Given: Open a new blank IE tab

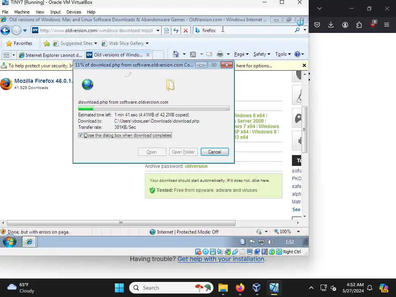Looking at the screenshot, I should point(158,55).
